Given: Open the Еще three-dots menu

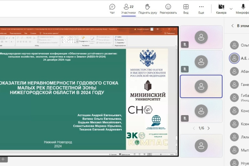Looking at the screenshot, I should pos(201,9).
